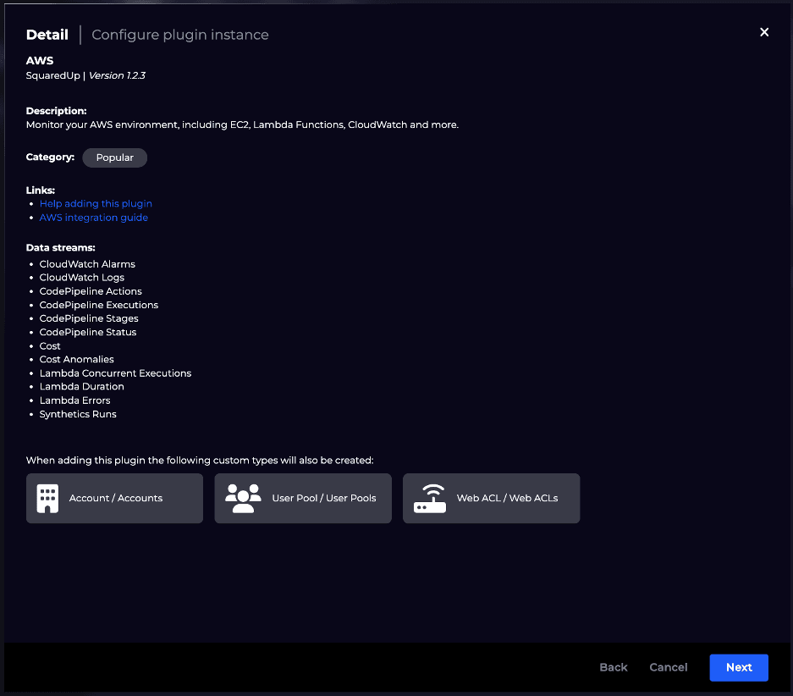Click Lambda Errors data stream
The image size is (793, 696).
(x=74, y=400)
